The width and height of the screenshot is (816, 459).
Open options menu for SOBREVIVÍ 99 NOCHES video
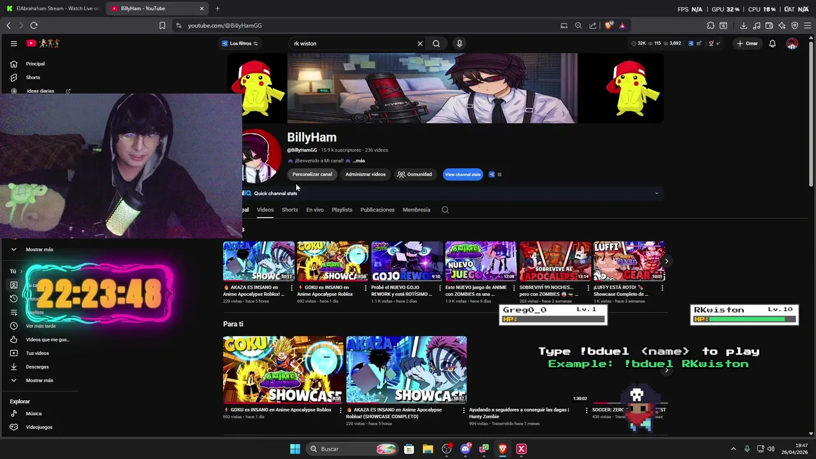(x=588, y=288)
